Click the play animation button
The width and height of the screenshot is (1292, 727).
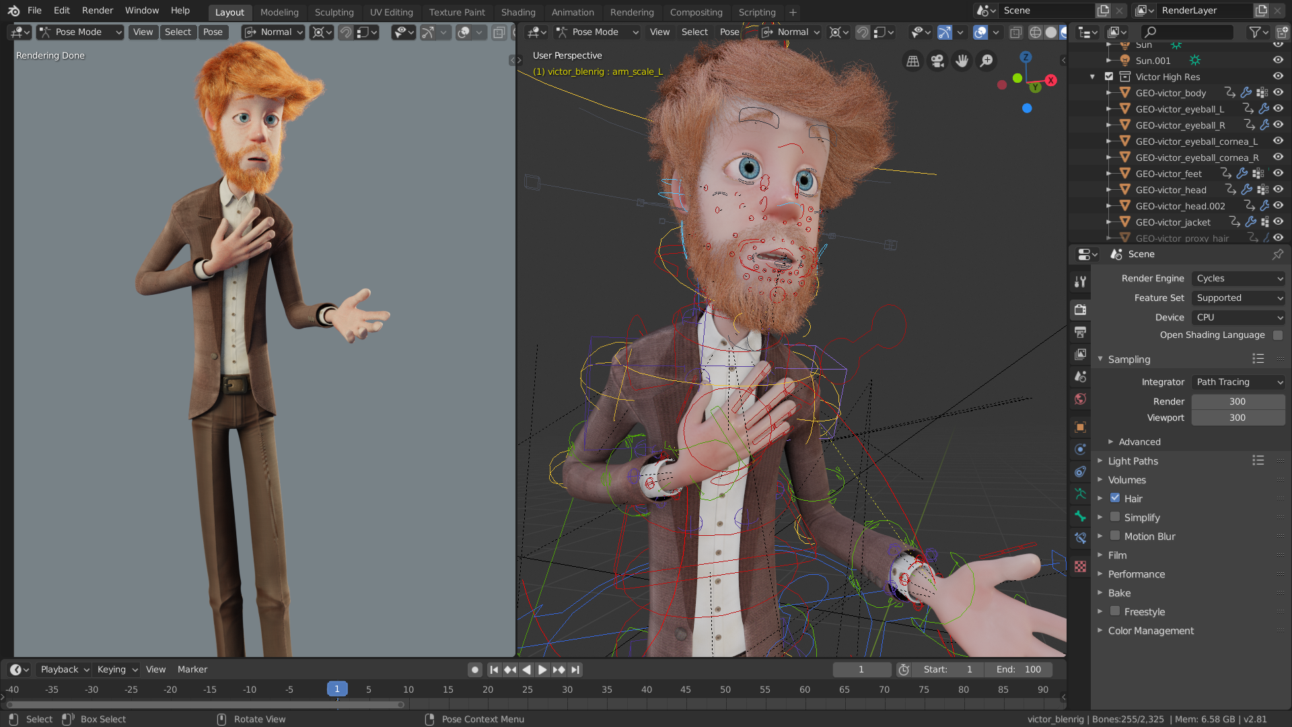pos(542,670)
